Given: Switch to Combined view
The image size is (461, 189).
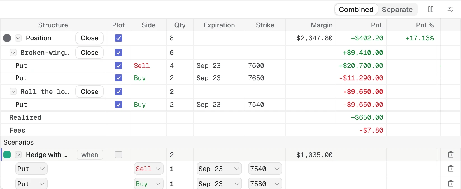Looking at the screenshot, I should [x=356, y=10].
